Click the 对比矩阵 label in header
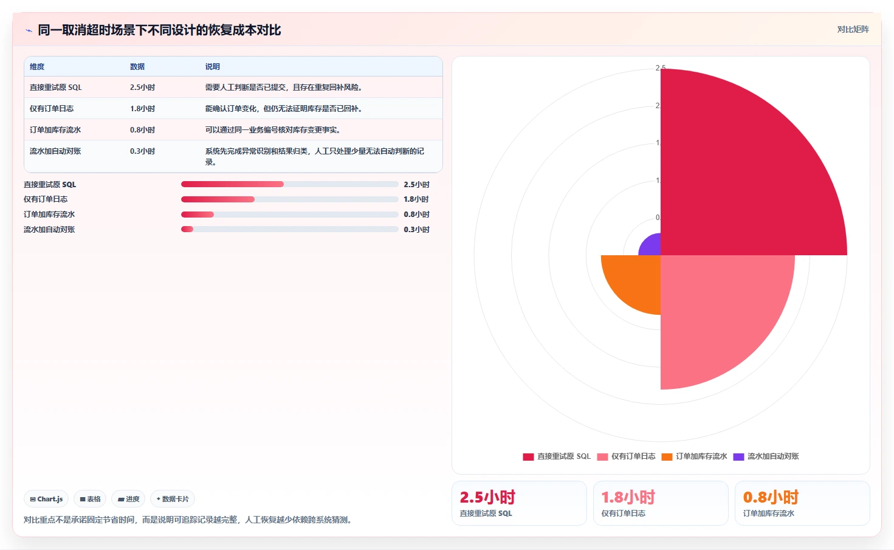The height and width of the screenshot is (550, 894). pyautogui.click(x=853, y=29)
